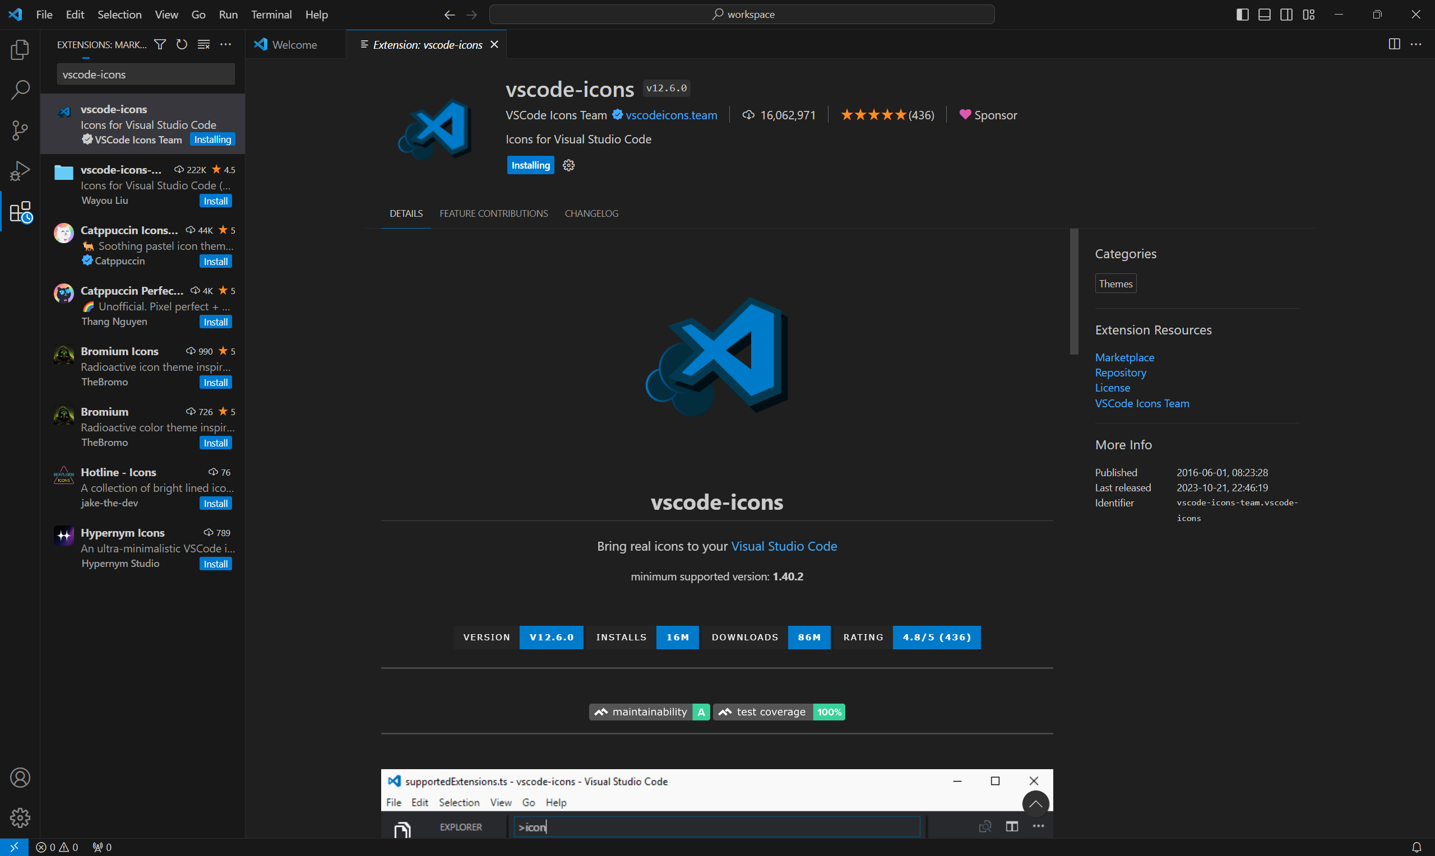
Task: Click the extensions search field containing vscode-icons
Action: coord(146,75)
